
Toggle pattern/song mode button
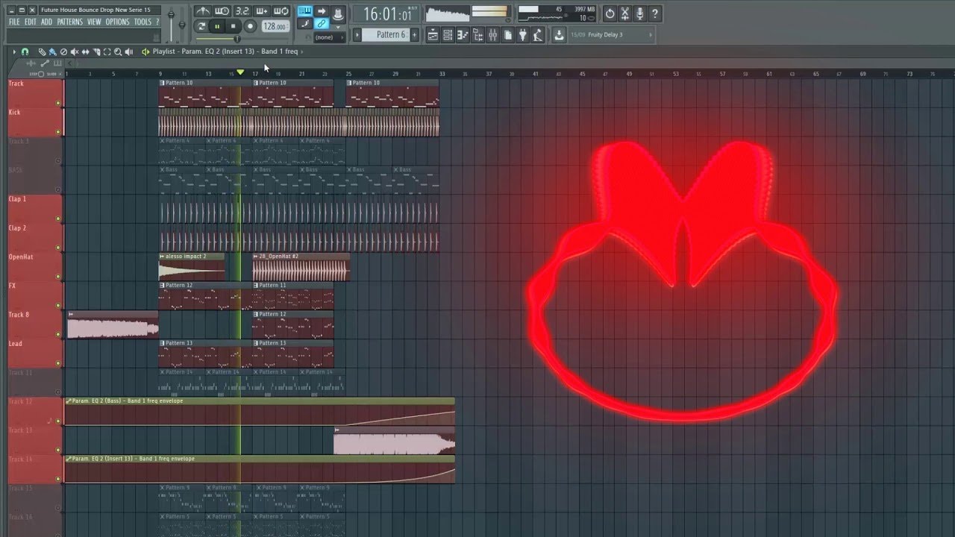(201, 26)
